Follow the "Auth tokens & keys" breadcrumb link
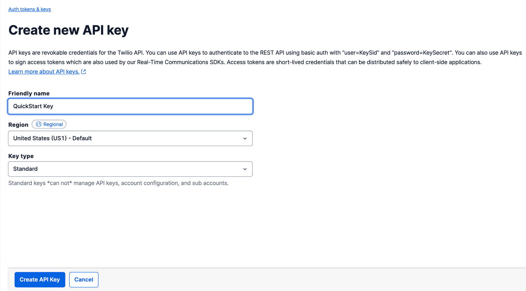Image resolution: width=526 pixels, height=291 pixels. pyautogui.click(x=29, y=9)
